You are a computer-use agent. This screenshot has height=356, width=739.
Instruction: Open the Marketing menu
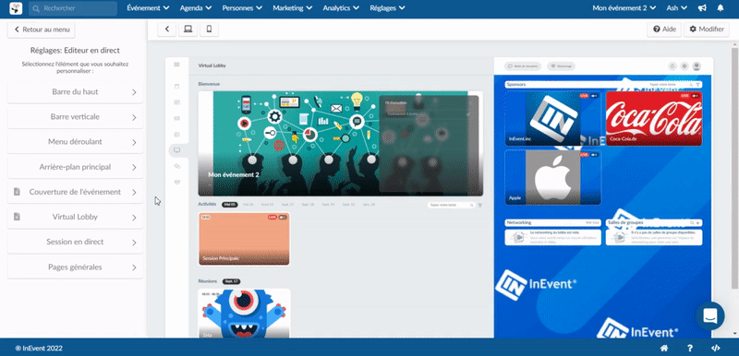[292, 8]
